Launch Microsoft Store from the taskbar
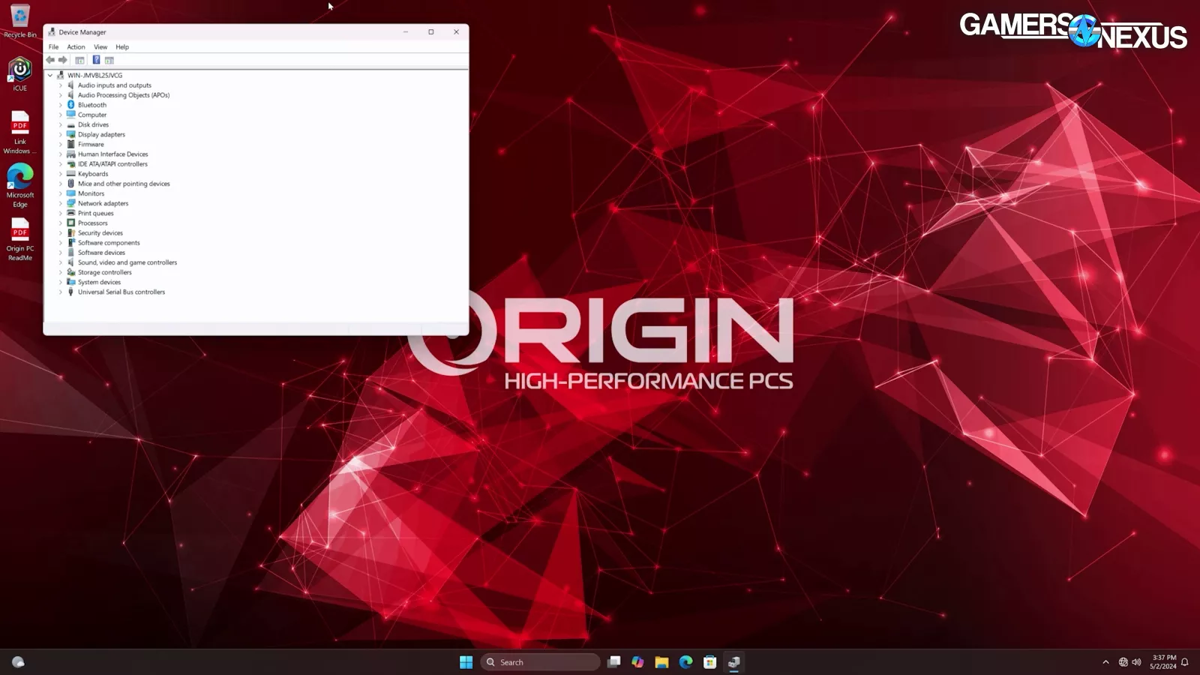This screenshot has height=675, width=1200. [709, 661]
